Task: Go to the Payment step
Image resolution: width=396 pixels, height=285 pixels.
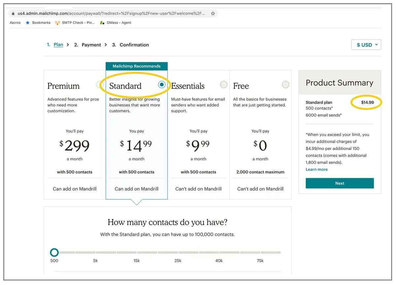Action: tap(91, 45)
